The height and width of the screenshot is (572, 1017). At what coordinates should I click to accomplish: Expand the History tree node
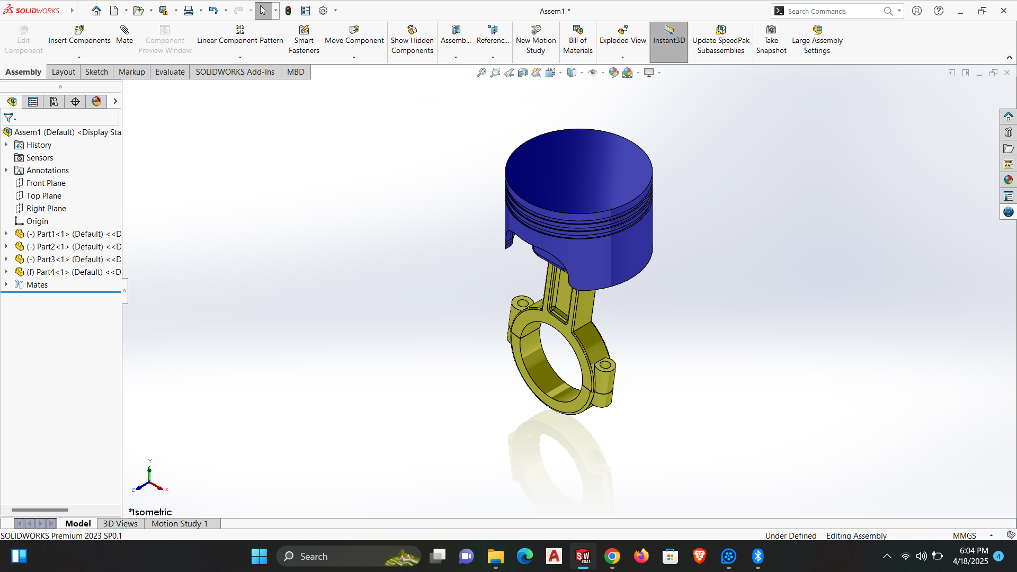tap(6, 145)
